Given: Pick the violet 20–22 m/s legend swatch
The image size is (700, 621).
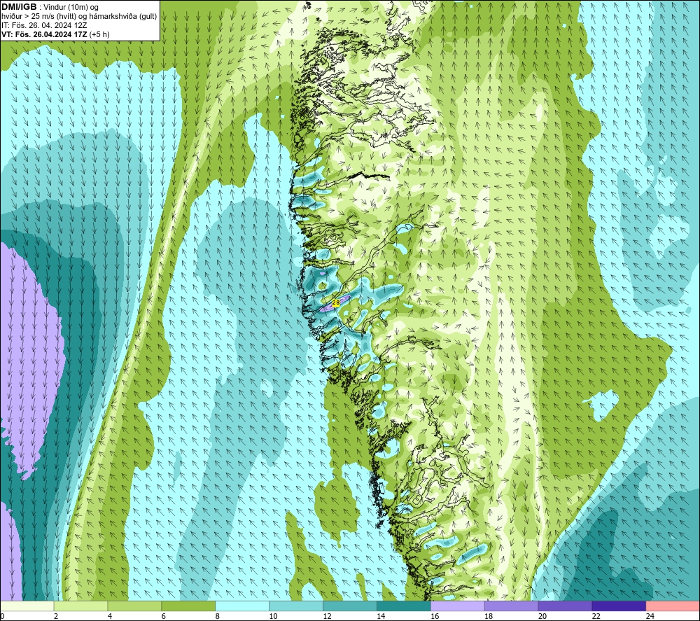Looking at the screenshot, I should coord(565,606).
